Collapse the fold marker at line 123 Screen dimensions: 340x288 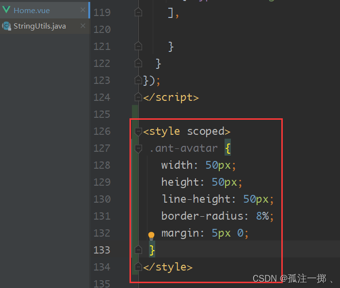click(x=138, y=80)
